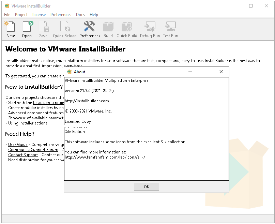
Task: Open the Preferences menu
Action: (61, 15)
